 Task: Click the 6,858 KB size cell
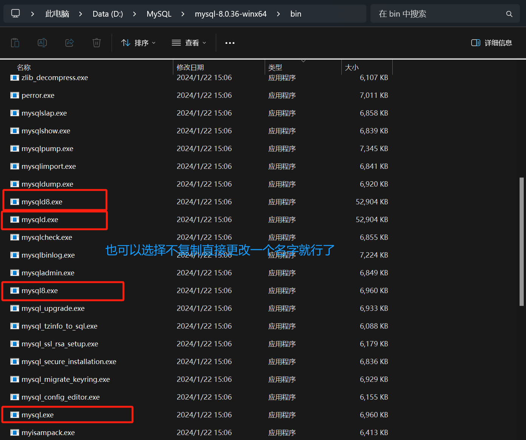(x=374, y=113)
